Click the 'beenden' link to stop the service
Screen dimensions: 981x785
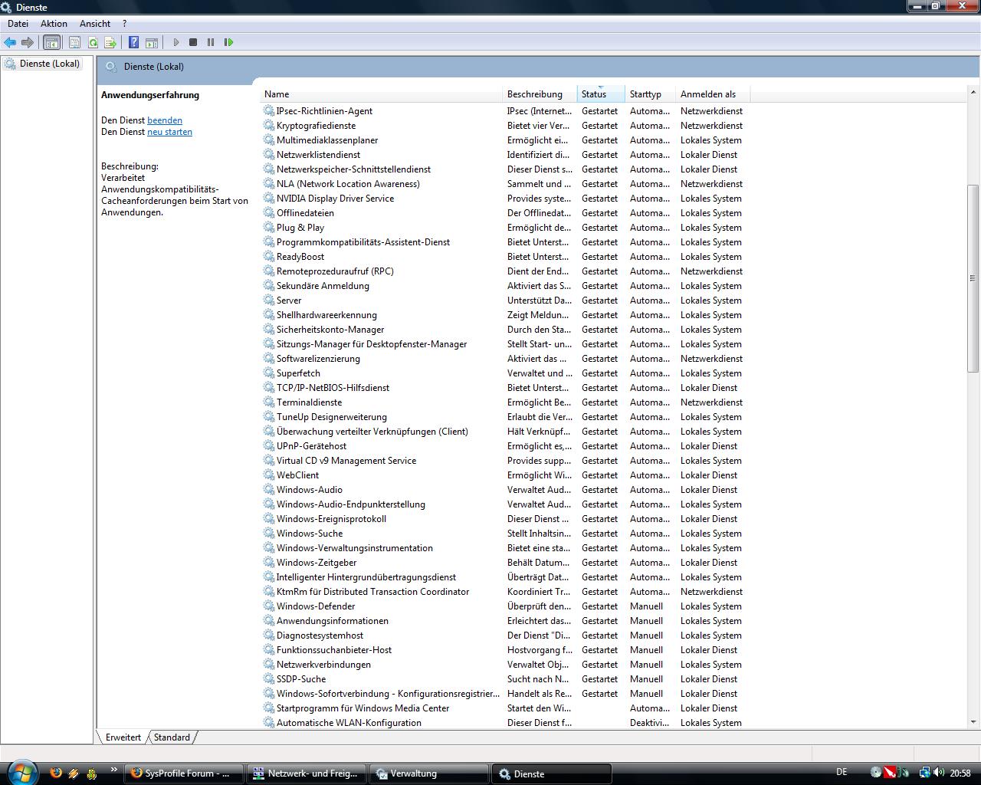[x=165, y=120]
